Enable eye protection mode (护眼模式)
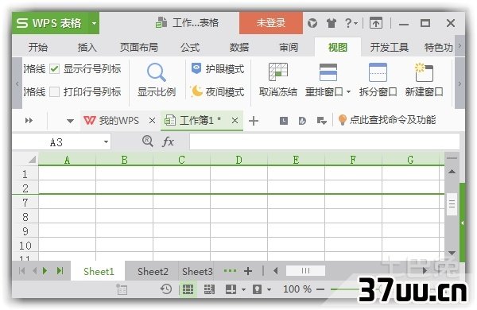This screenshot has height=310, width=477. 218,69
